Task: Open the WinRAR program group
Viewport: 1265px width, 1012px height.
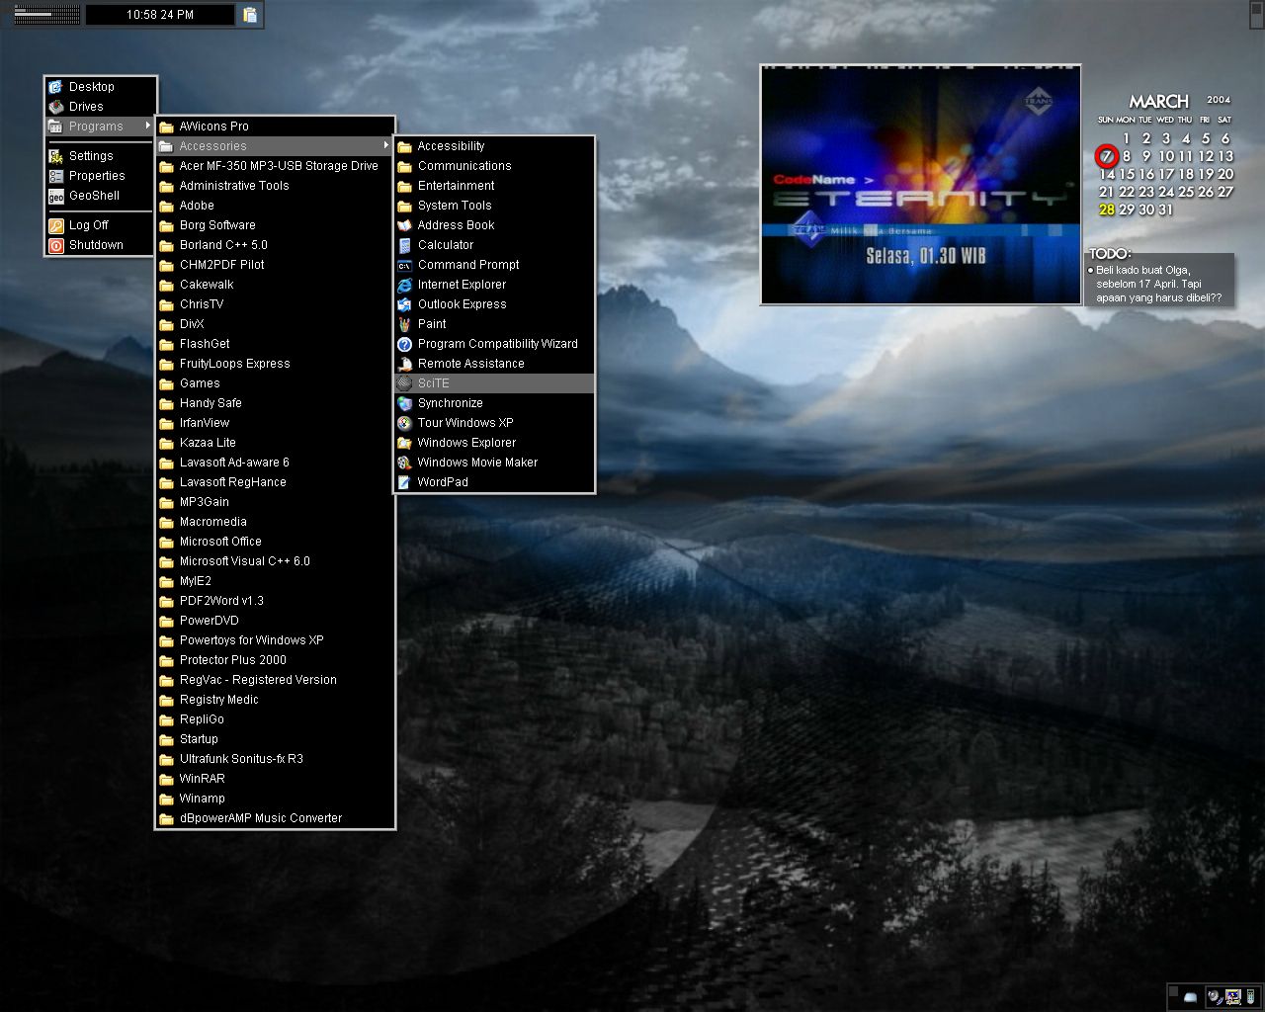Action: tap(276, 779)
